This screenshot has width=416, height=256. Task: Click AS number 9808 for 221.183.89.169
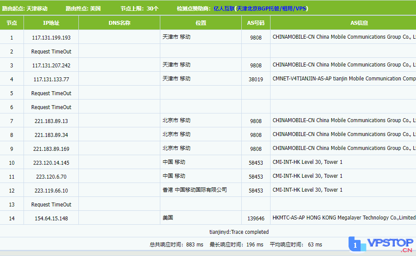pyautogui.click(x=256, y=149)
